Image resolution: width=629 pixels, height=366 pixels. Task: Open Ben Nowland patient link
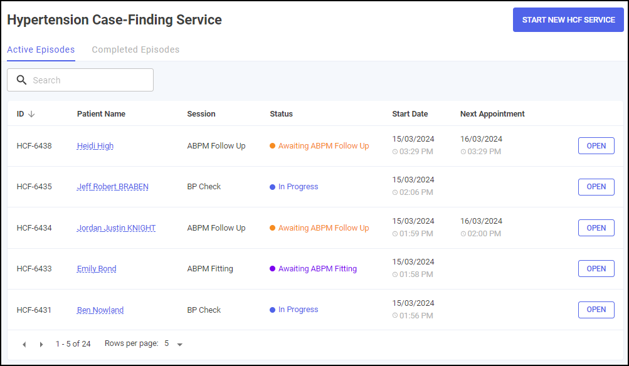(x=100, y=310)
